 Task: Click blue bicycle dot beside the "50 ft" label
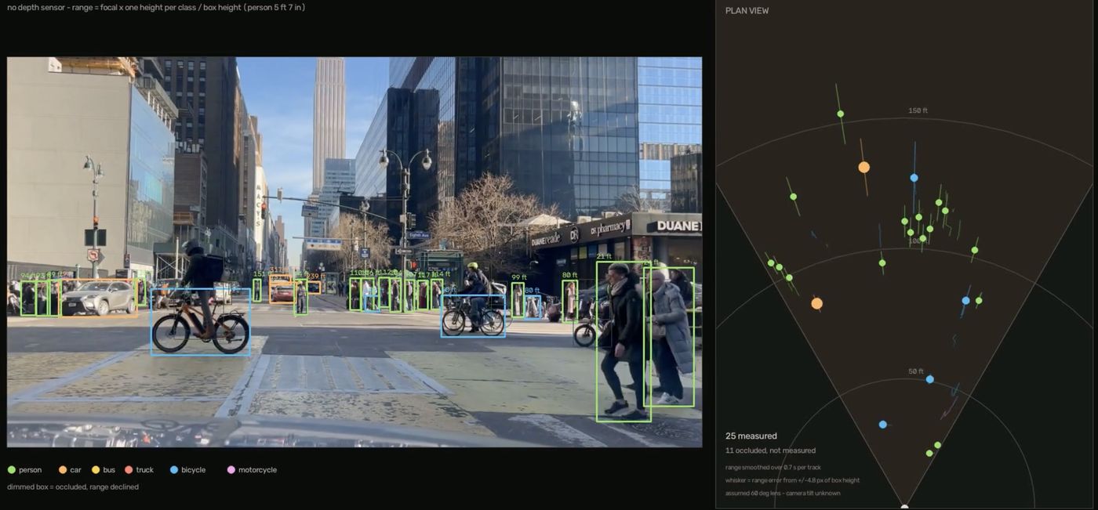929,379
